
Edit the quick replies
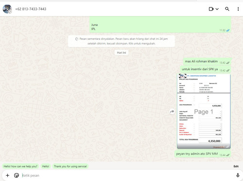(236, 166)
